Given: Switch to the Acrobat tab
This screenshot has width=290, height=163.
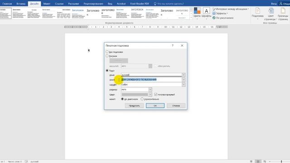Looking at the screenshot, I should pyautogui.click(x=121, y=4).
